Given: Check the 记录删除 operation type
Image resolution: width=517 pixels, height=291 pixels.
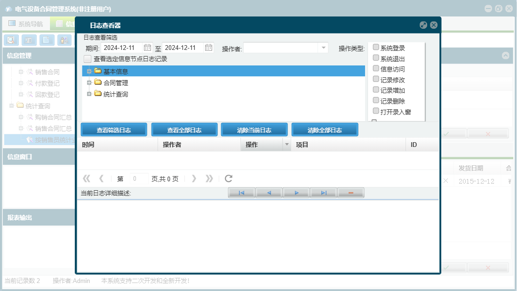Looking at the screenshot, I should tap(376, 100).
